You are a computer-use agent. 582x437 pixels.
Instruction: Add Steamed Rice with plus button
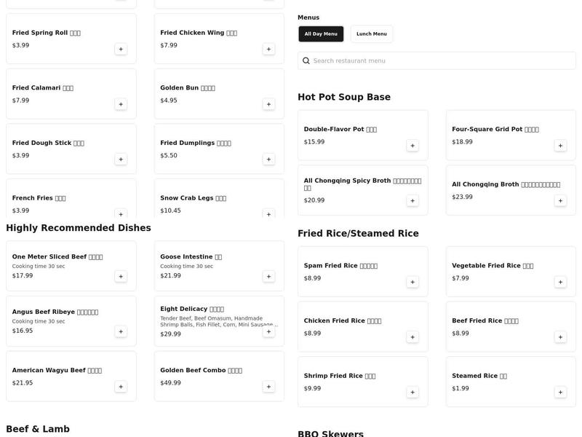tap(561, 392)
